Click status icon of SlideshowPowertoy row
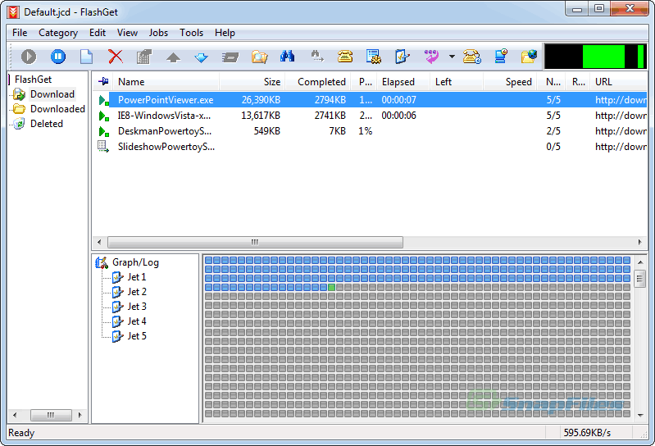Image resolution: width=655 pixels, height=446 pixels. pyautogui.click(x=103, y=147)
